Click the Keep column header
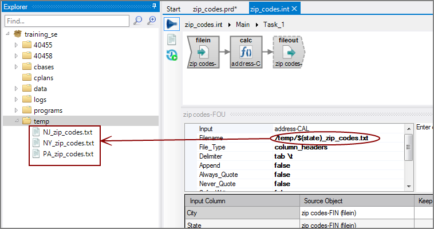 pyautogui.click(x=424, y=201)
